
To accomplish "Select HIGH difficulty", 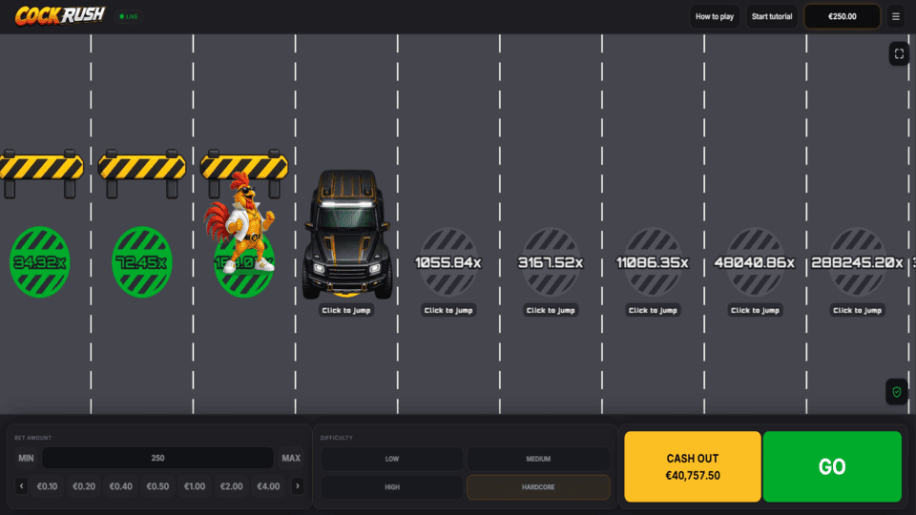I will coord(392,487).
